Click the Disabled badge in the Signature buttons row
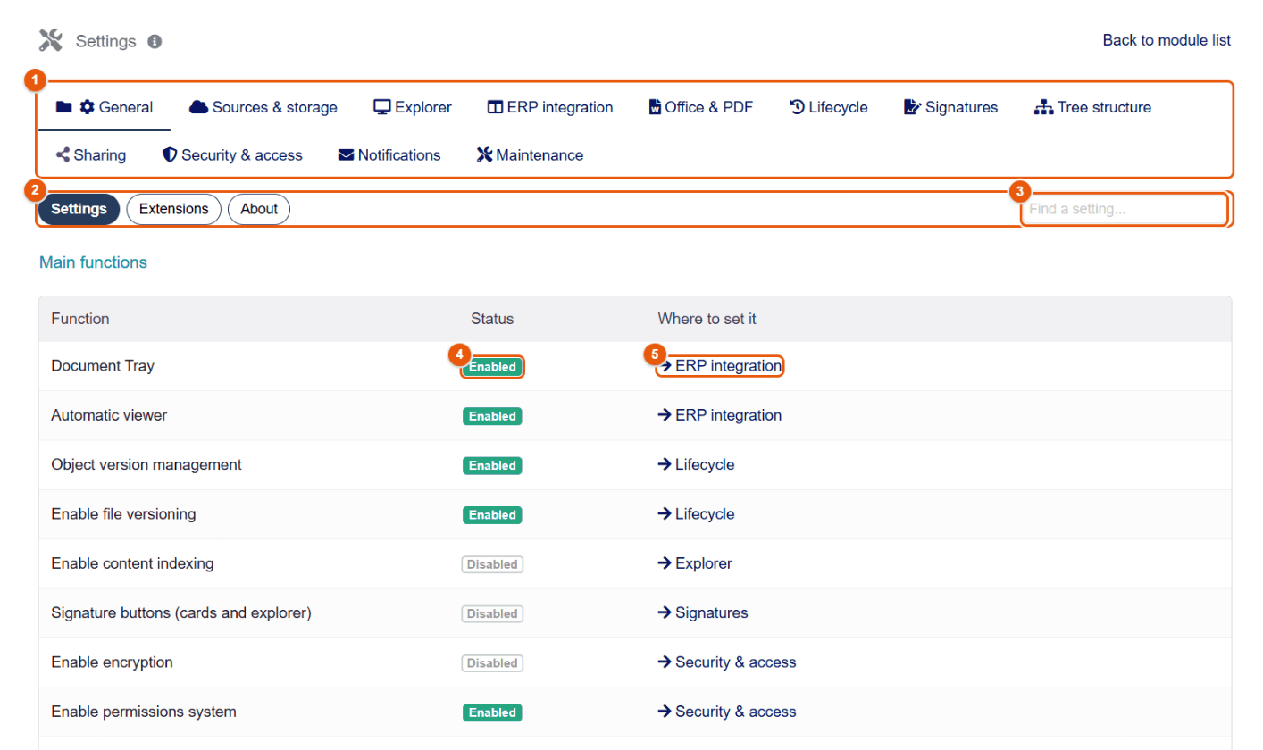 click(x=492, y=613)
